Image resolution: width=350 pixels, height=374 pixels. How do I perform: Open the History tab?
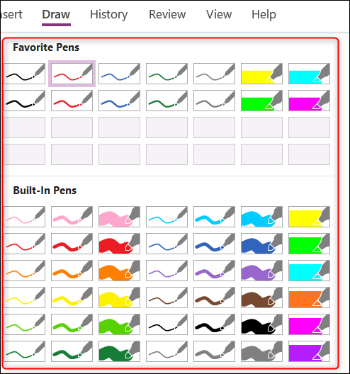[109, 14]
